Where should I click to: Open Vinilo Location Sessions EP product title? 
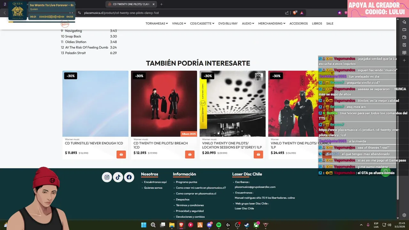(x=232, y=145)
